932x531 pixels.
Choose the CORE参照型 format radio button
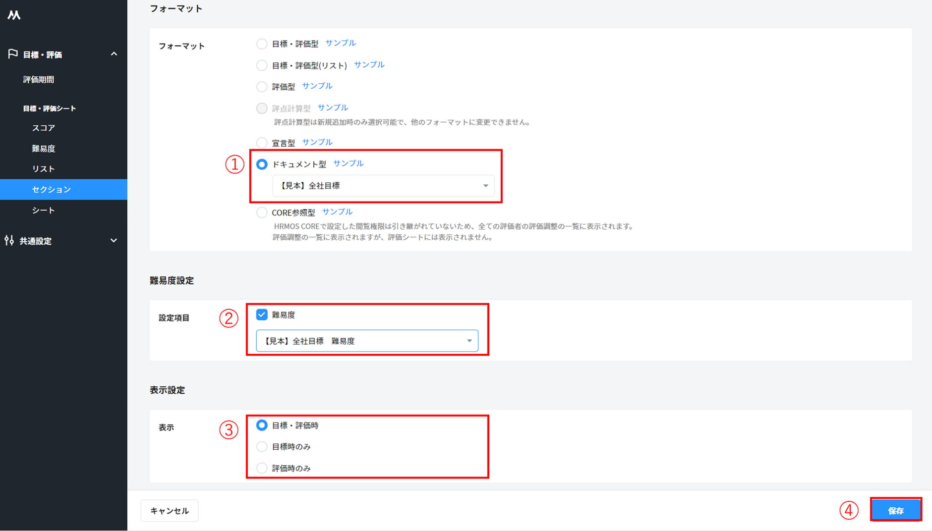coord(262,212)
